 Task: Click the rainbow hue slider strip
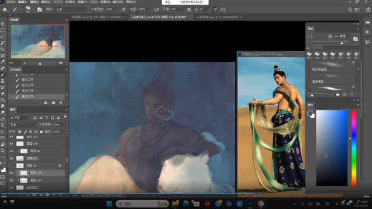354,148
